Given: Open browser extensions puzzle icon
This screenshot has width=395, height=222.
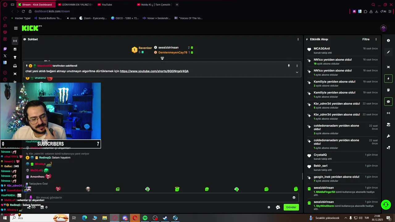Looking at the screenshot, I should click(x=365, y=11).
